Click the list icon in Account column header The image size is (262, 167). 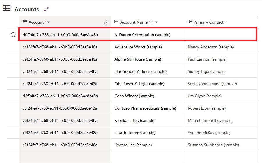click(25, 21)
